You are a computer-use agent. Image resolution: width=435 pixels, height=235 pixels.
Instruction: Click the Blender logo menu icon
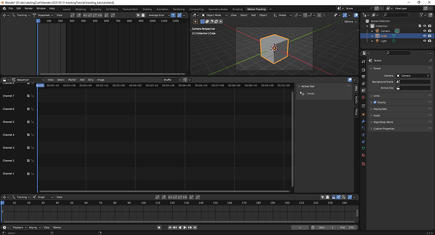point(4,9)
